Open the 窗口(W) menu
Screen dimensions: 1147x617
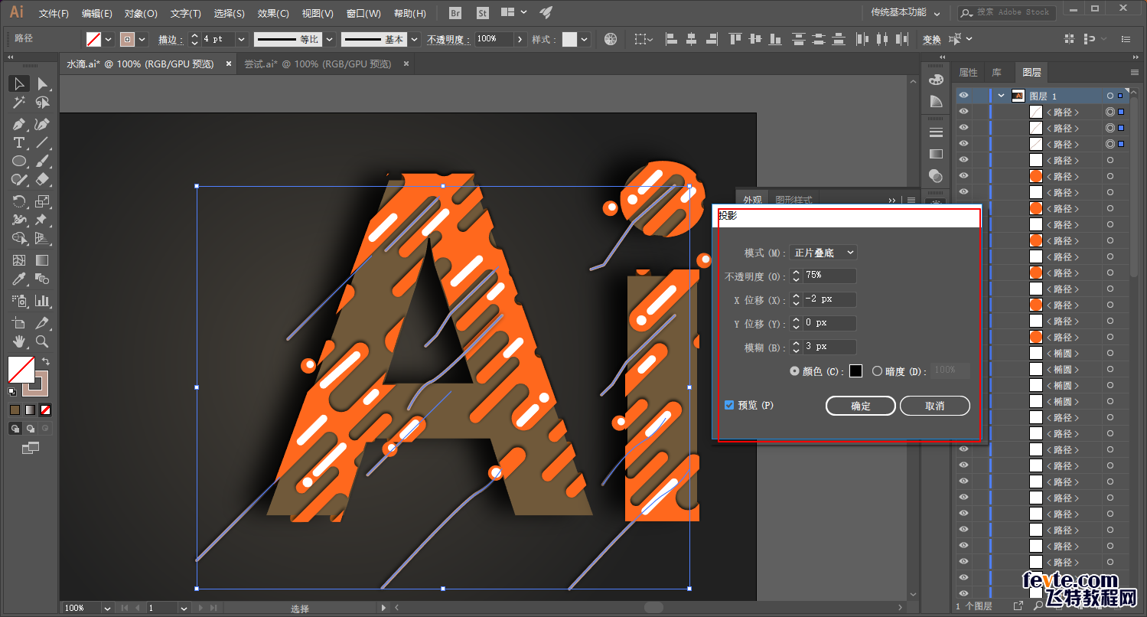363,14
